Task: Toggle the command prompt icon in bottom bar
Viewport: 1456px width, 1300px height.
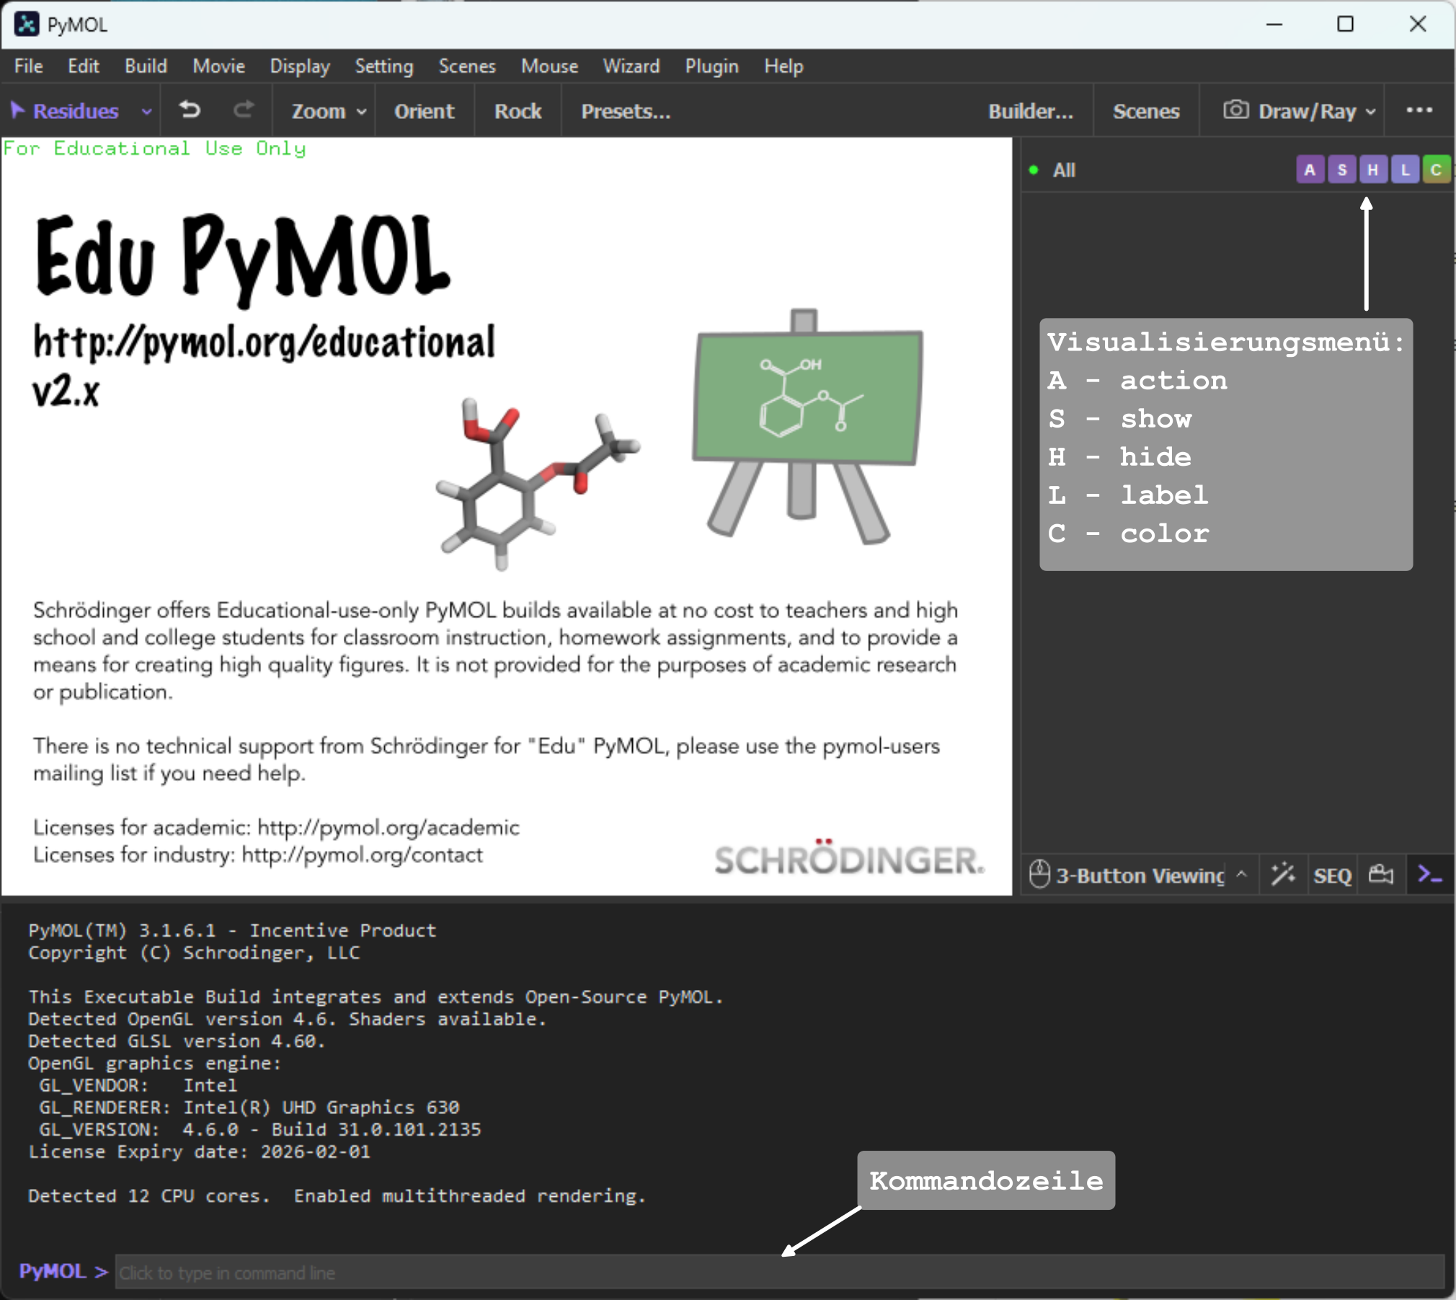Action: pyautogui.click(x=1429, y=875)
